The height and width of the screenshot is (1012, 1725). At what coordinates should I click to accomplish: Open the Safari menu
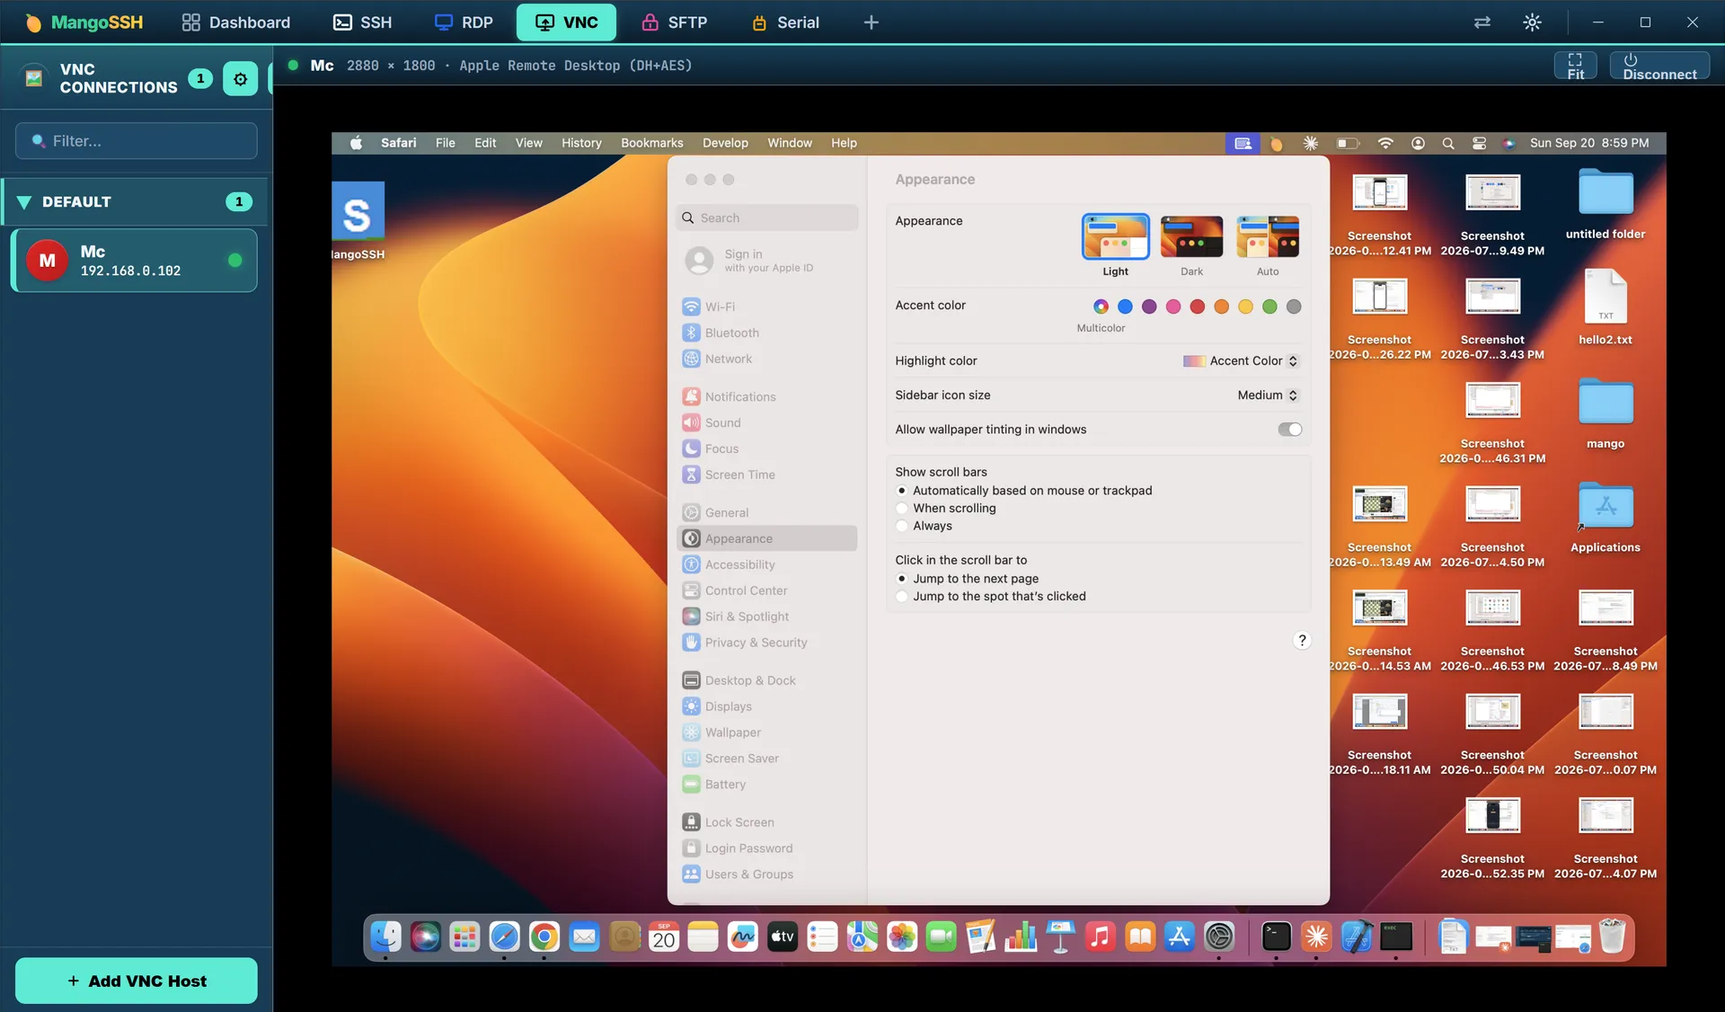pyautogui.click(x=398, y=143)
